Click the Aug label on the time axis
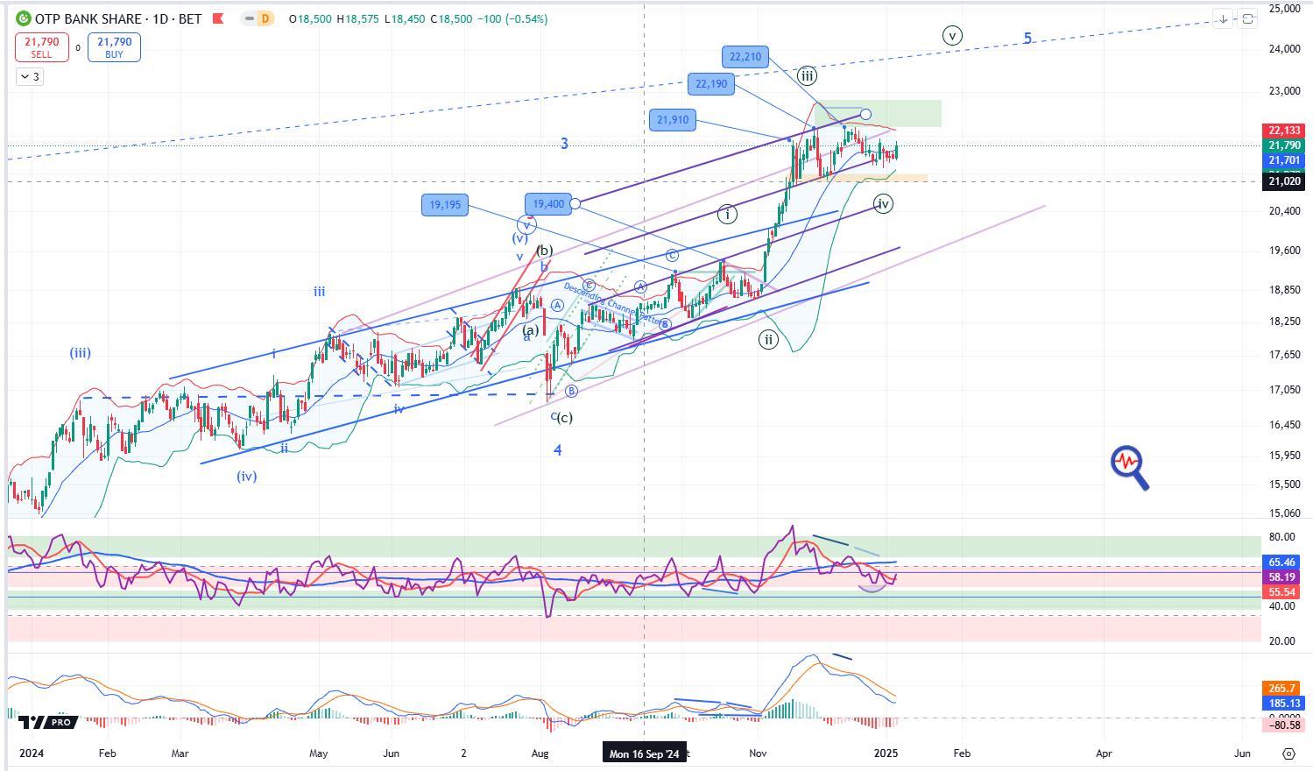The image size is (1313, 771). (x=540, y=753)
